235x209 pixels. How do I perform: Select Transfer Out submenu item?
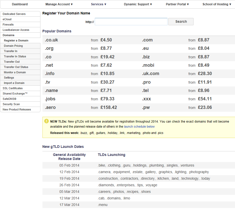tap(20, 62)
